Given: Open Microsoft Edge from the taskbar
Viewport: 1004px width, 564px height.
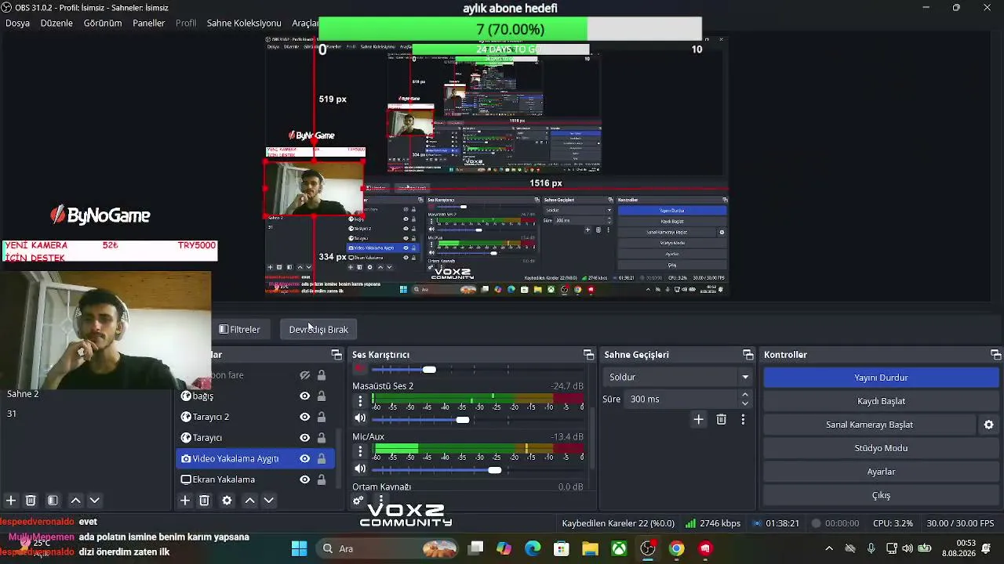Looking at the screenshot, I should 533,548.
